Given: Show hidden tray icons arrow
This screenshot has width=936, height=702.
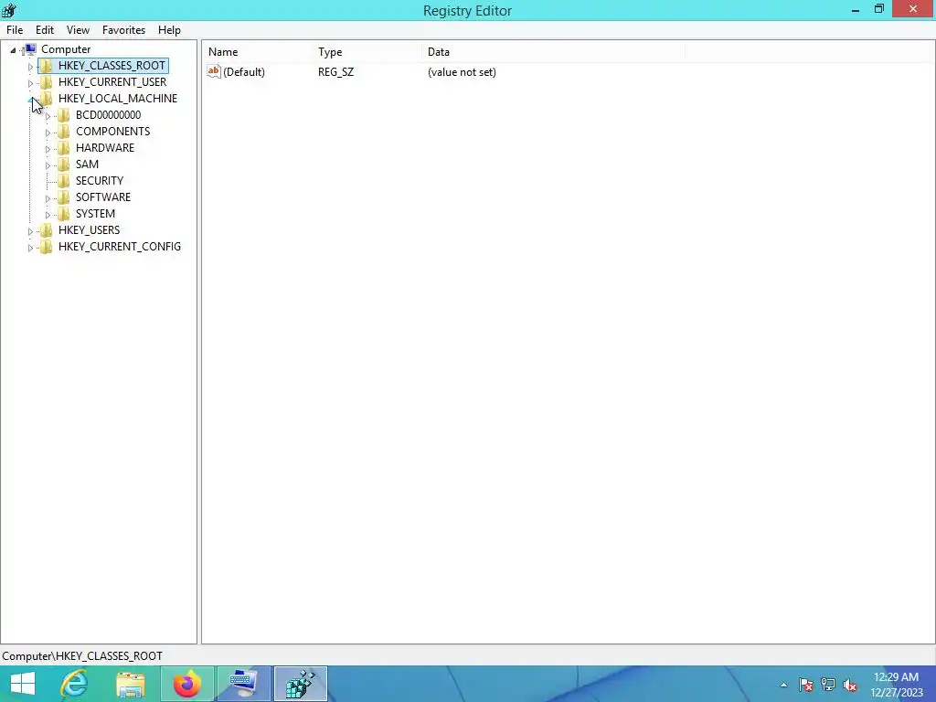Looking at the screenshot, I should [783, 685].
